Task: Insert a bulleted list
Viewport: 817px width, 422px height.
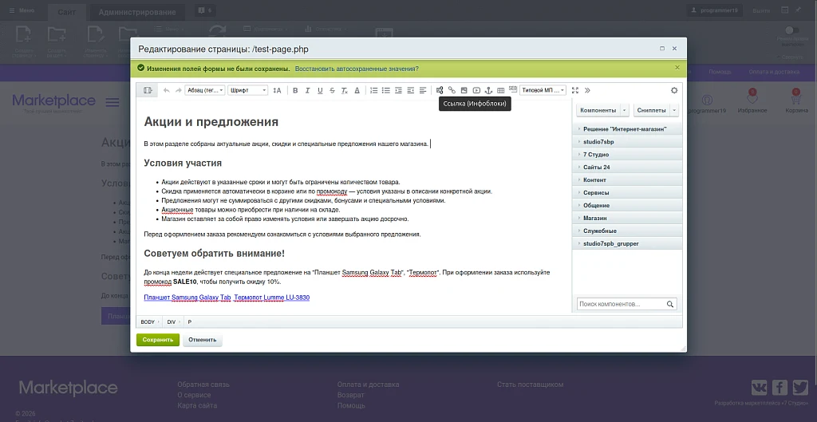Action: tap(385, 90)
